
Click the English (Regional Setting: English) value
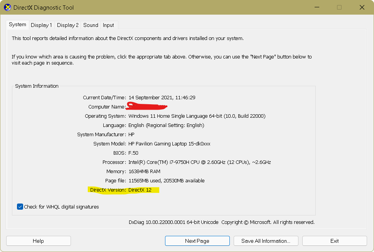166,125
